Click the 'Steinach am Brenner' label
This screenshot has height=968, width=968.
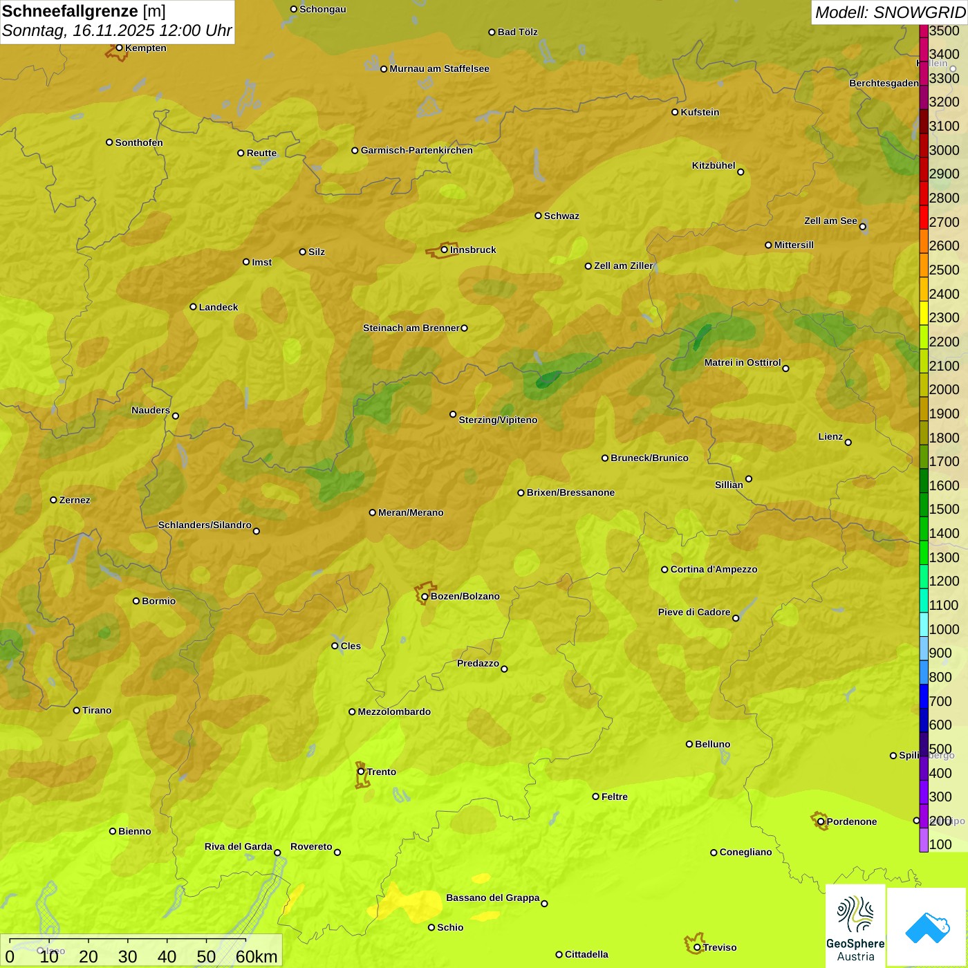point(411,328)
